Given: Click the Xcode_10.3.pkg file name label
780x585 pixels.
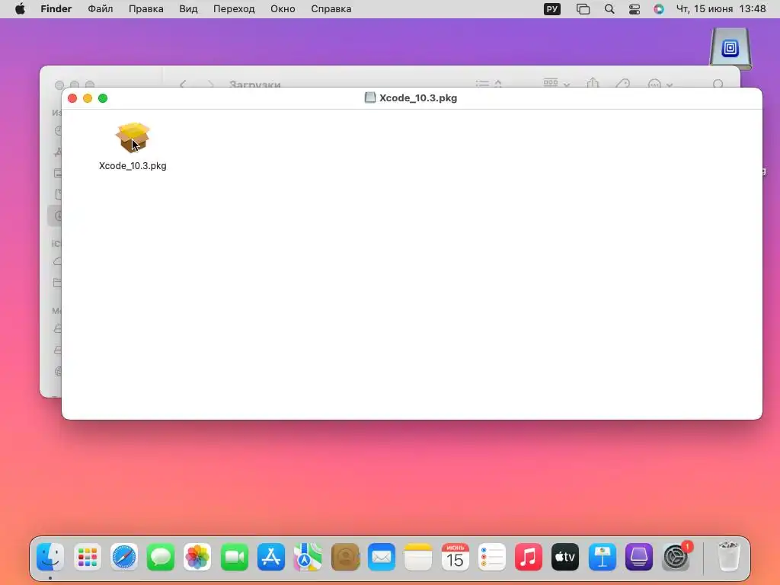Looking at the screenshot, I should (x=133, y=165).
